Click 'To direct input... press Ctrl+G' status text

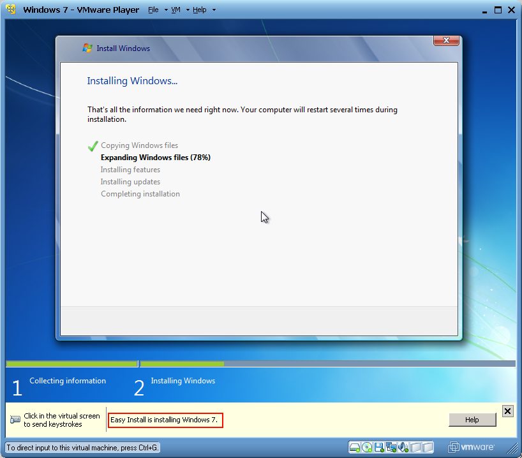tap(82, 448)
